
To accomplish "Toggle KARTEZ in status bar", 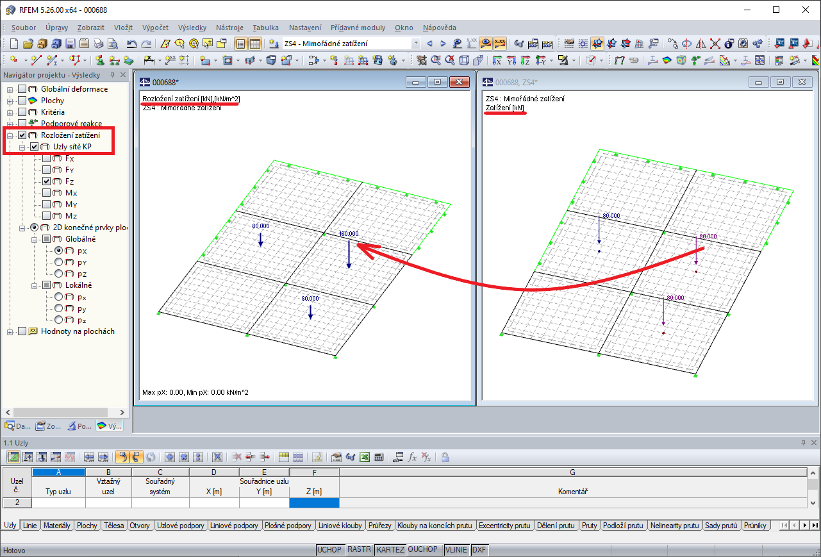I will [390, 550].
